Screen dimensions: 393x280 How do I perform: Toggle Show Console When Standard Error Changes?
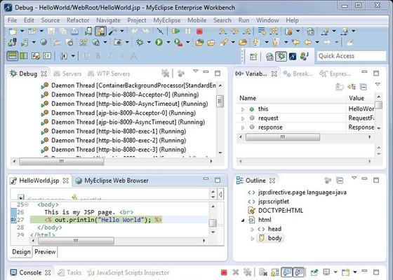point(298,272)
